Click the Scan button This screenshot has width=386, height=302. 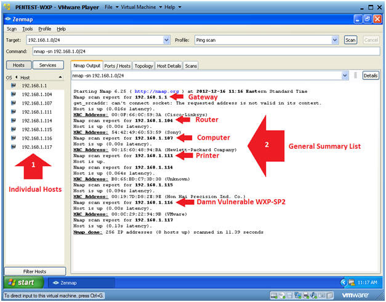tap(350, 40)
